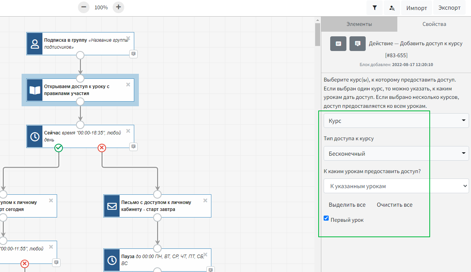The width and height of the screenshot is (471, 272).
Task: Click the second comment icon in properties header
Action: 358,44
